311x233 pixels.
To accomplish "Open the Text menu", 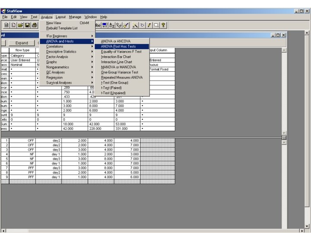I will pyautogui.click(x=34, y=17).
